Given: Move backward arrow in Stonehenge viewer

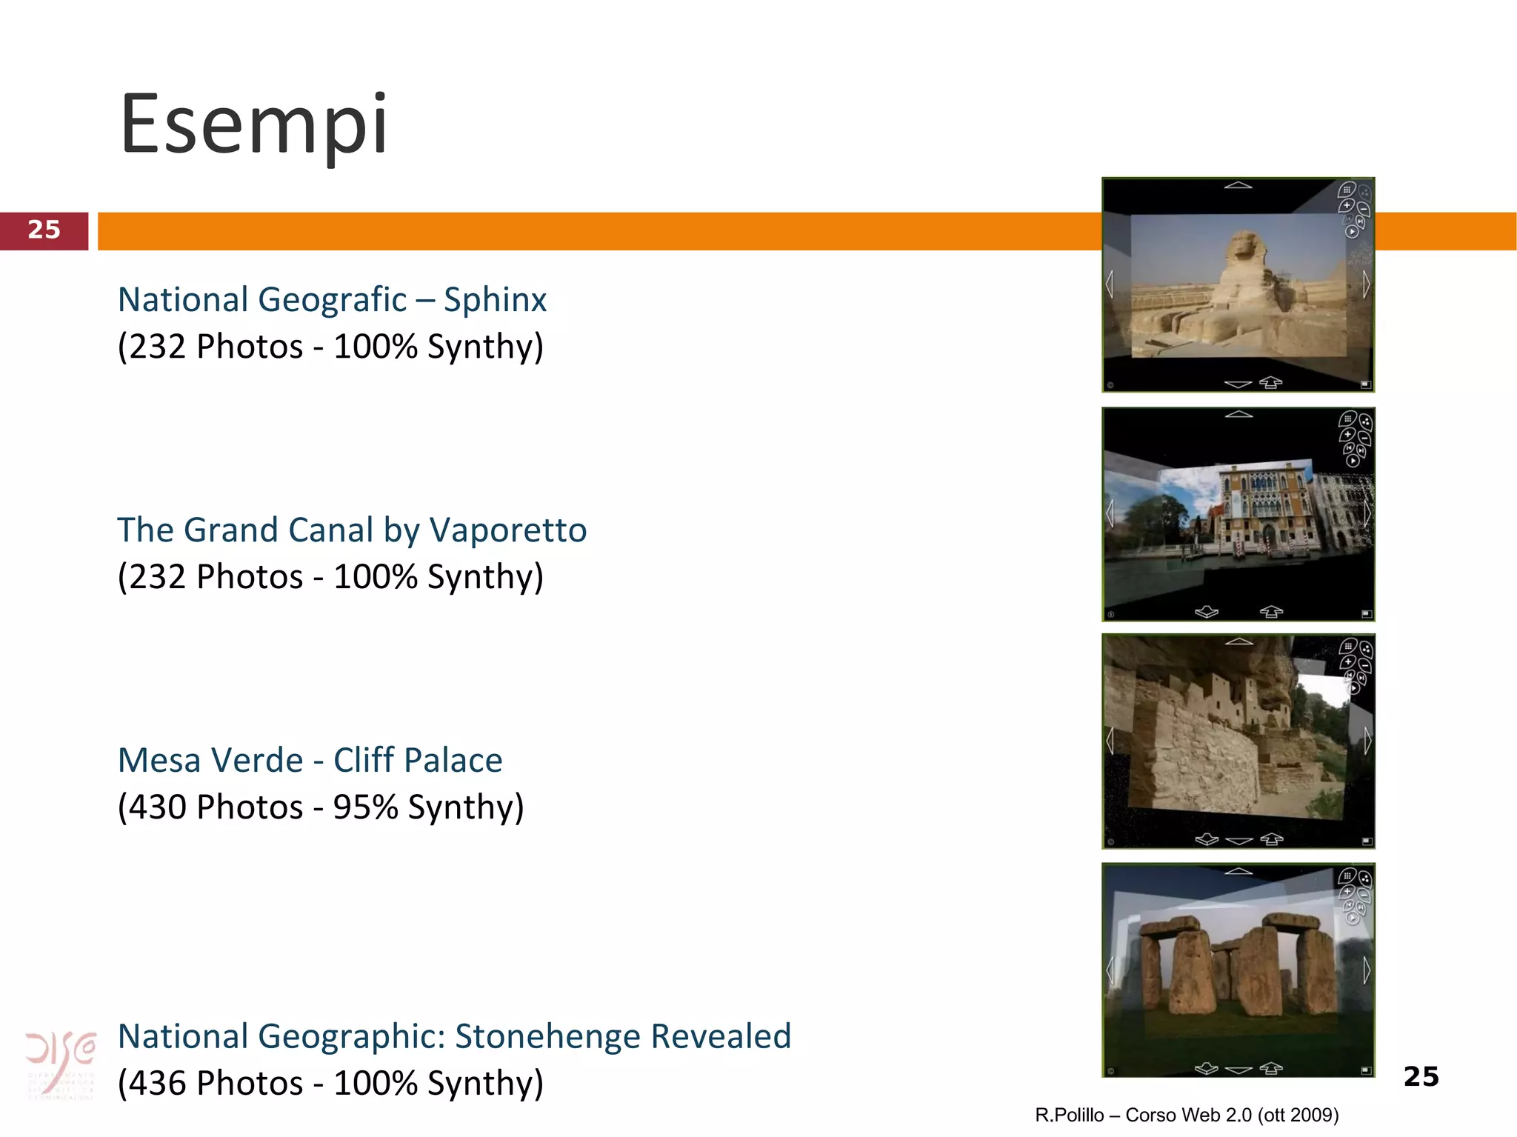Looking at the screenshot, I should [x=1207, y=1068].
